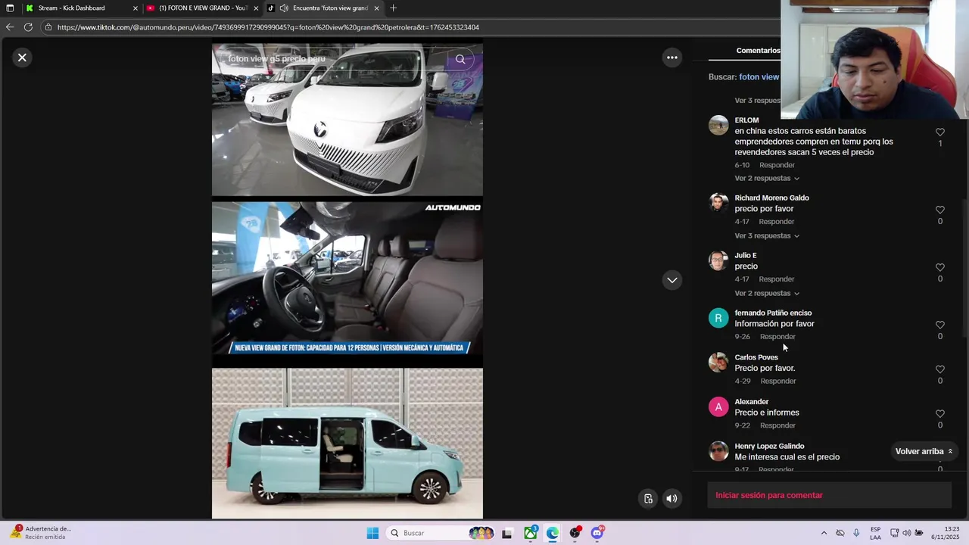Screen dimensions: 969x545
Task: Open OBS Studio from the taskbar
Action: (575, 533)
